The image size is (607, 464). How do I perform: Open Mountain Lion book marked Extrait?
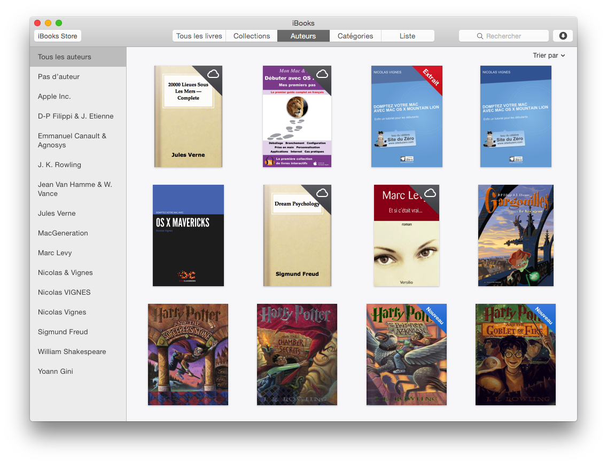(x=407, y=116)
